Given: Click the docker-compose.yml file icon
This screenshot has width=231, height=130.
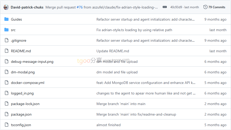Looking at the screenshot, I should tap(6, 83).
